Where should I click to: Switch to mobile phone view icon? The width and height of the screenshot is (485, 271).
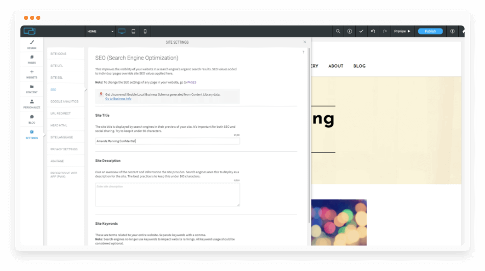(x=145, y=31)
